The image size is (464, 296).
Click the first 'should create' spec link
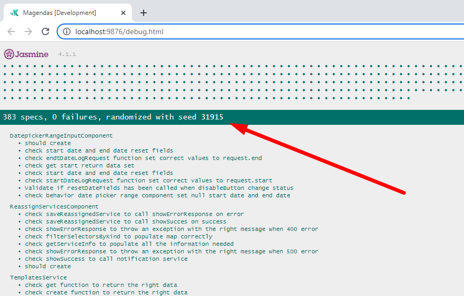[x=48, y=143]
